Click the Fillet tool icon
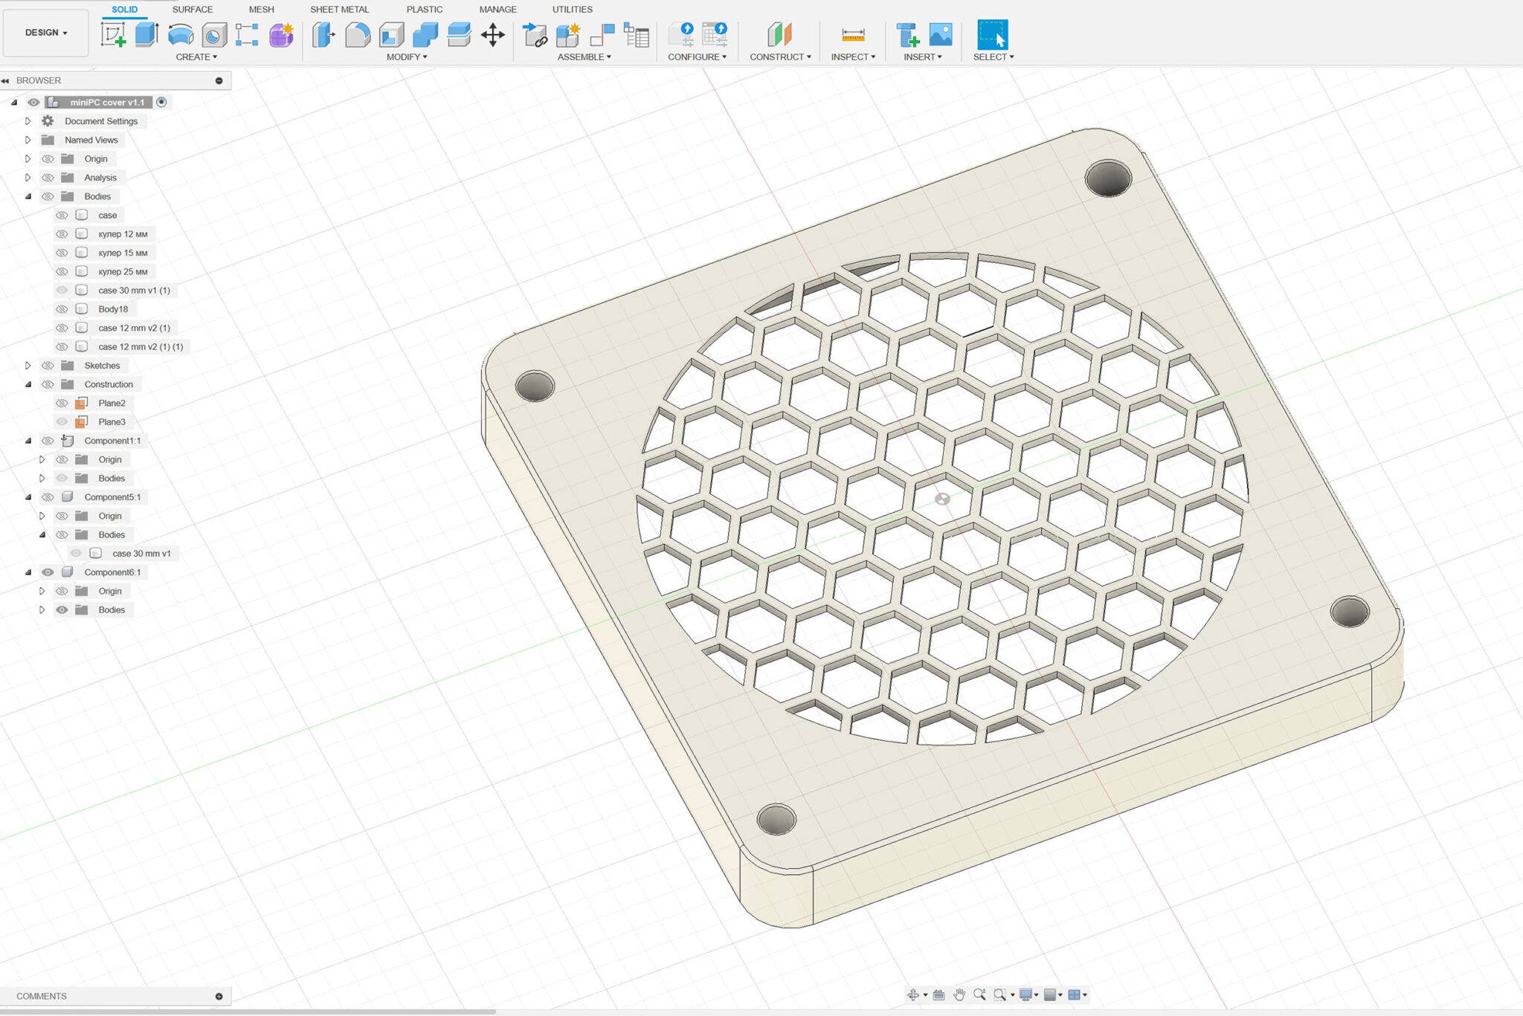The image size is (1523, 1016). pos(358,34)
